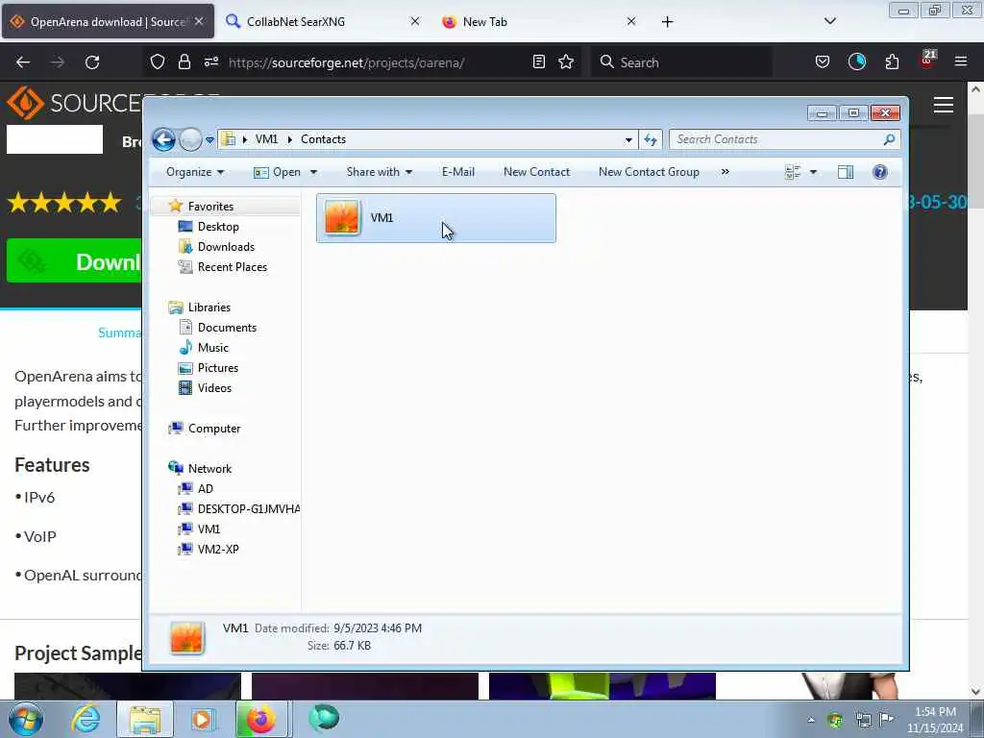This screenshot has height=738, width=984.
Task: Launch Internet Explorer from the taskbar
Action: [86, 719]
